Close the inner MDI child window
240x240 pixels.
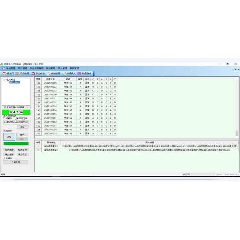pyautogui.click(x=238, y=69)
